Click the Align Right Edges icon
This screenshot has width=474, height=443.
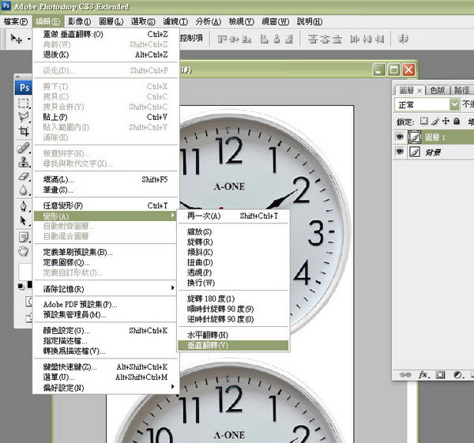pos(289,39)
